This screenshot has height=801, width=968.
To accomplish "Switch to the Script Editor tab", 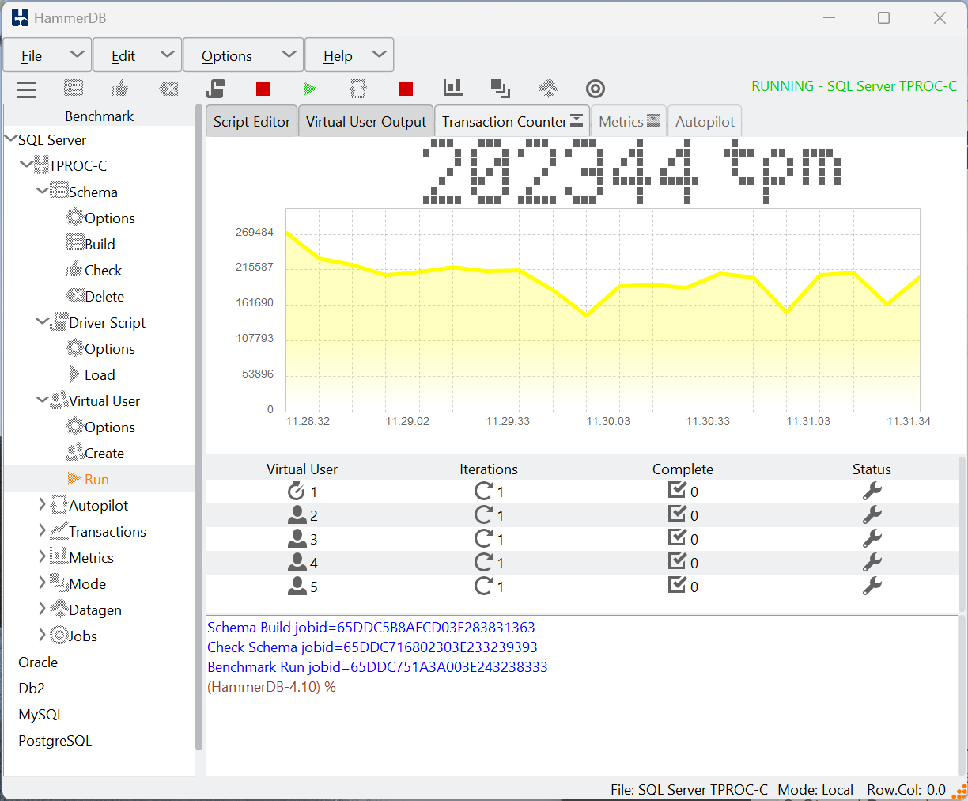I will 251,121.
